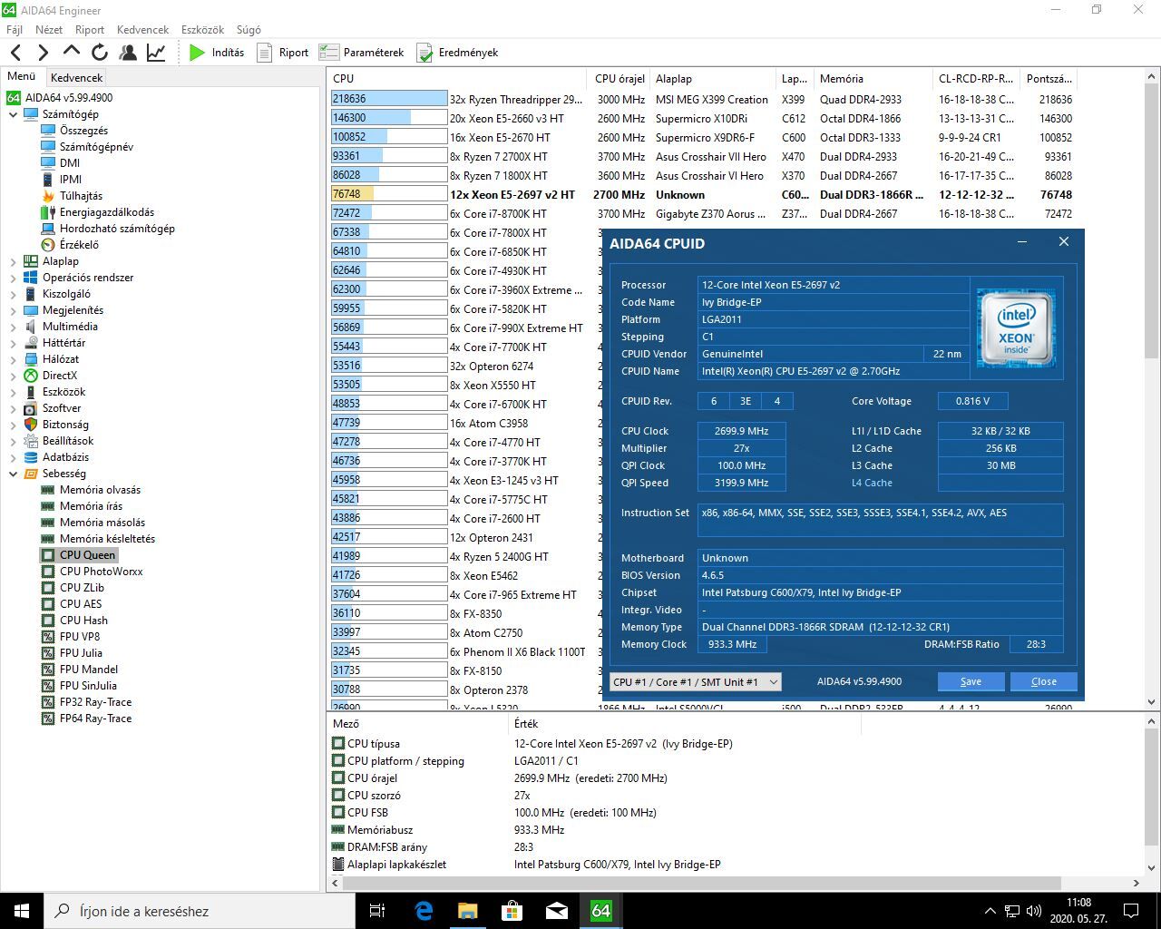Screen dimensions: 1161x929
Task: Click the 218636 Threadripper score bar
Action: 389,99
